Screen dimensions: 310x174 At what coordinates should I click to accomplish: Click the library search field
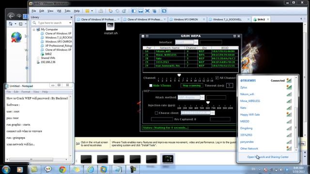[51, 23]
